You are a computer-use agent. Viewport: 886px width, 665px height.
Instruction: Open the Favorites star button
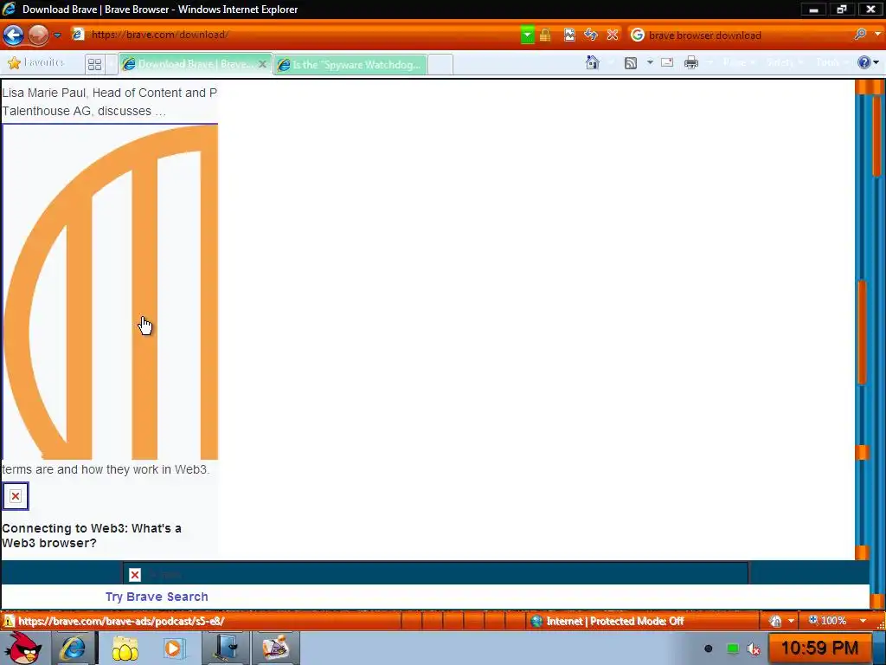(x=36, y=62)
